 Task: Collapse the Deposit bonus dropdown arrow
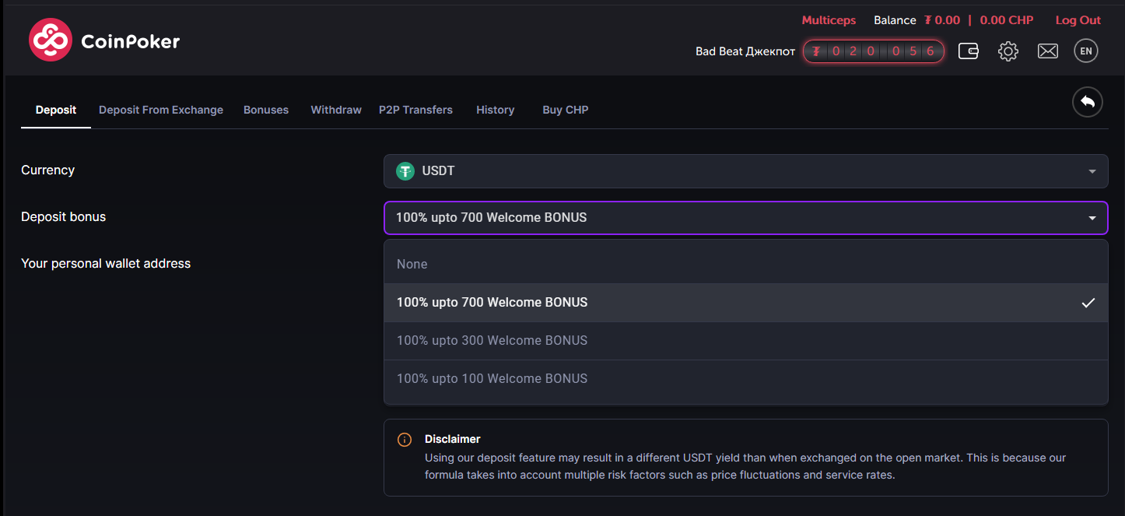click(1092, 218)
